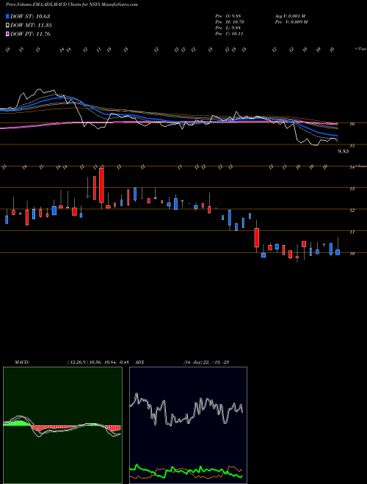Click the 'Pre L: 9.88' value
Viewport: 367px width, 484px height.
click(x=229, y=28)
